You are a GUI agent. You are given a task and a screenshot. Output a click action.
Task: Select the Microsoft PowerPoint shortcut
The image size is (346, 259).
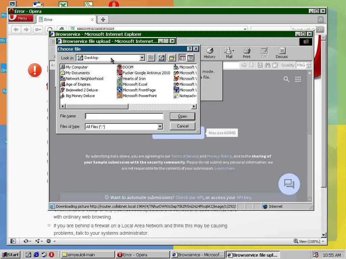click(x=137, y=95)
